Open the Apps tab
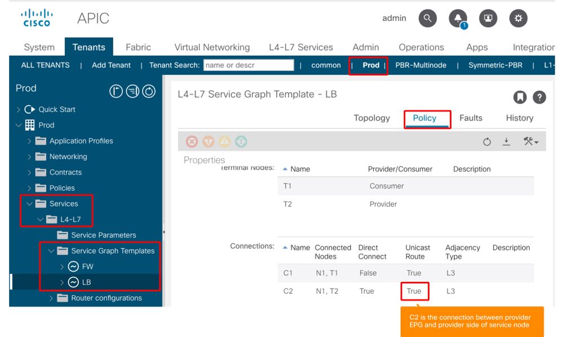The height and width of the screenshot is (337, 563). pyautogui.click(x=477, y=47)
